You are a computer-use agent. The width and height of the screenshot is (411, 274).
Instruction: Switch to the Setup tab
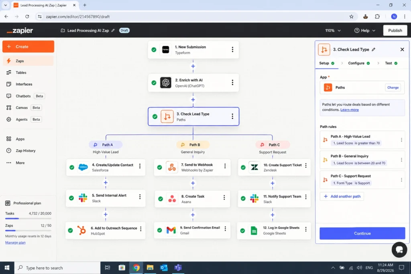[x=327, y=63]
